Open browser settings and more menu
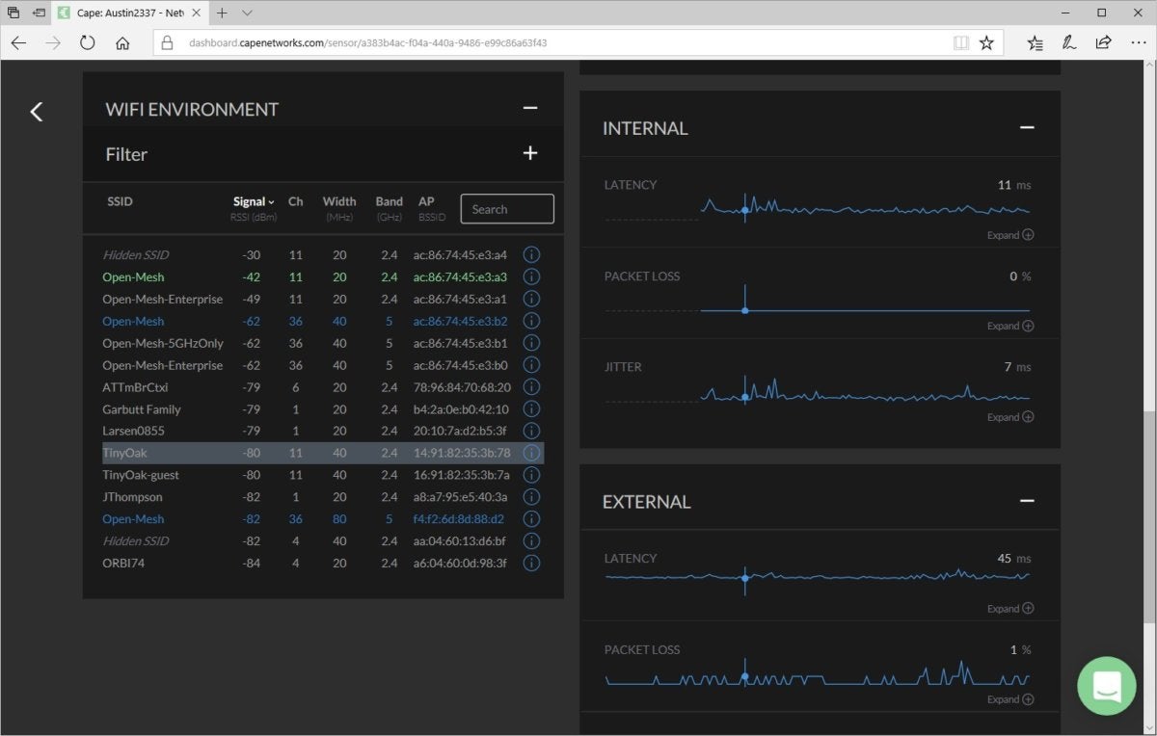The height and width of the screenshot is (736, 1157). pyautogui.click(x=1137, y=43)
